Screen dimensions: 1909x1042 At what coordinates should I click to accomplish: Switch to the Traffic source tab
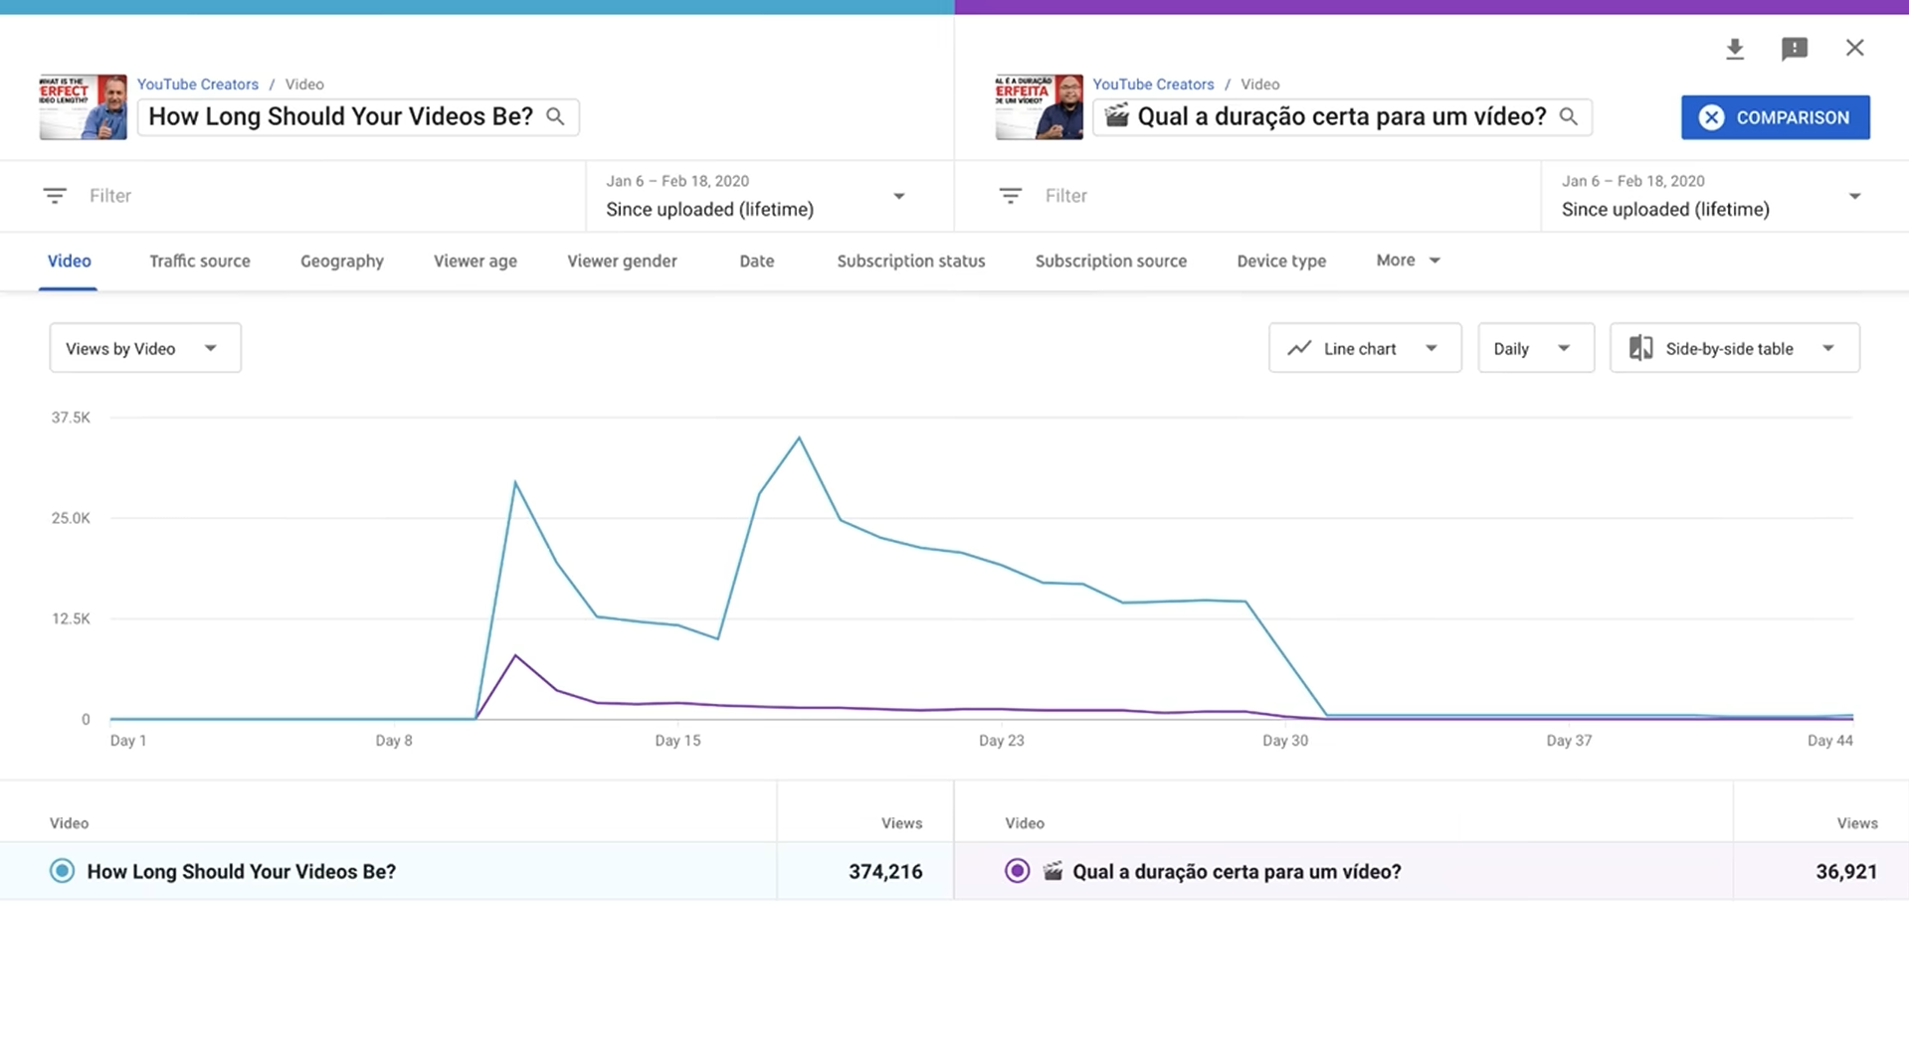click(199, 261)
